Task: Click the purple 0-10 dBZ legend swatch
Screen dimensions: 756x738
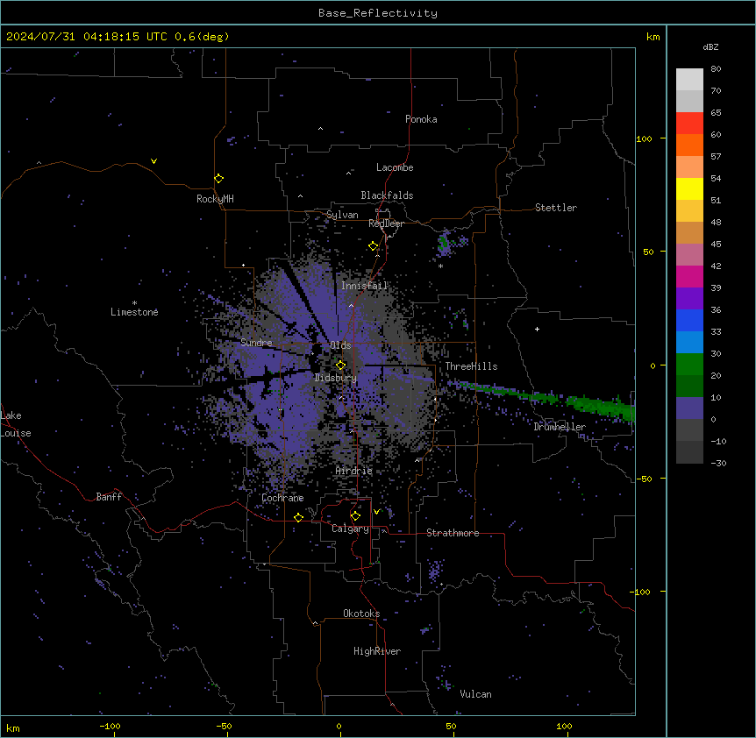Action: [x=689, y=408]
